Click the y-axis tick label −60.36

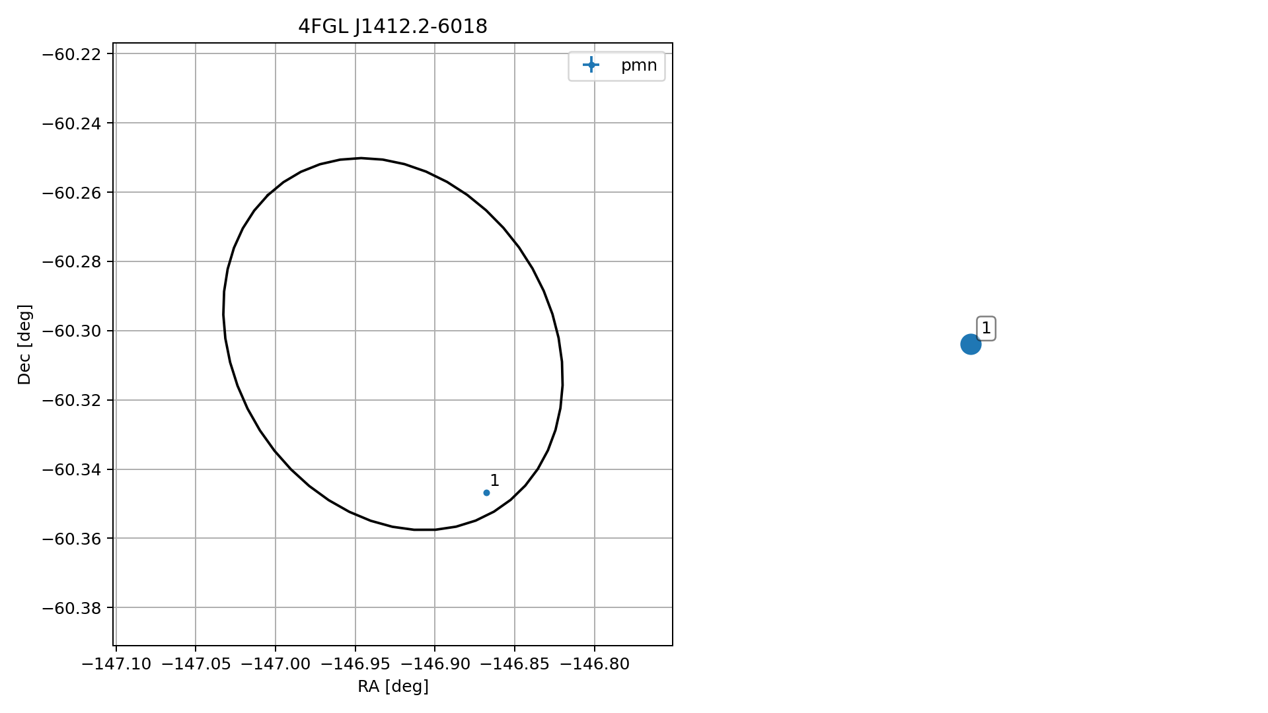71,539
